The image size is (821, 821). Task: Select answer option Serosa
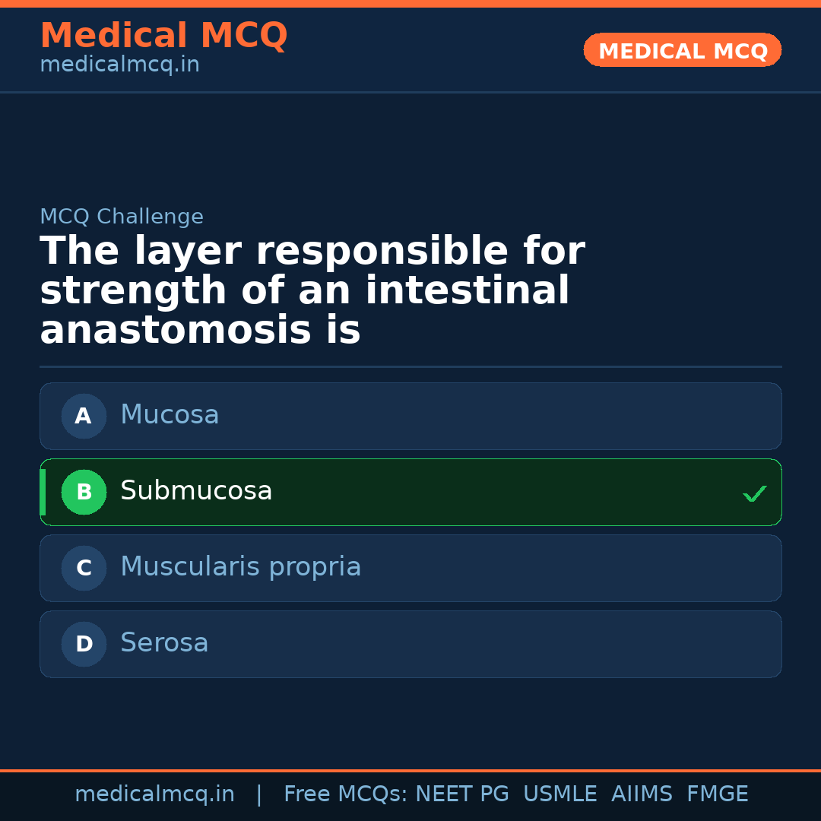pos(410,644)
